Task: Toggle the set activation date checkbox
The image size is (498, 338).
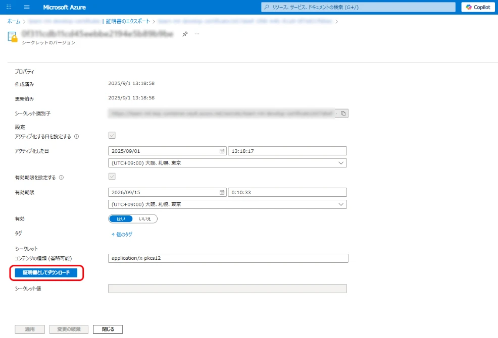Action: click(112, 135)
